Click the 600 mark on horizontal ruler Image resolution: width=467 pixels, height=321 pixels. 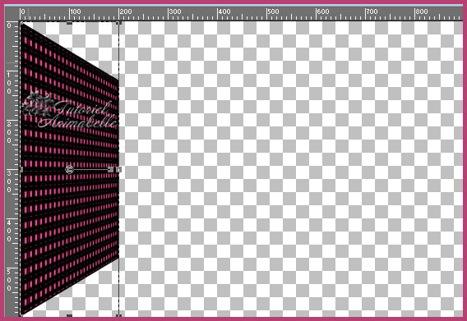pos(323,11)
